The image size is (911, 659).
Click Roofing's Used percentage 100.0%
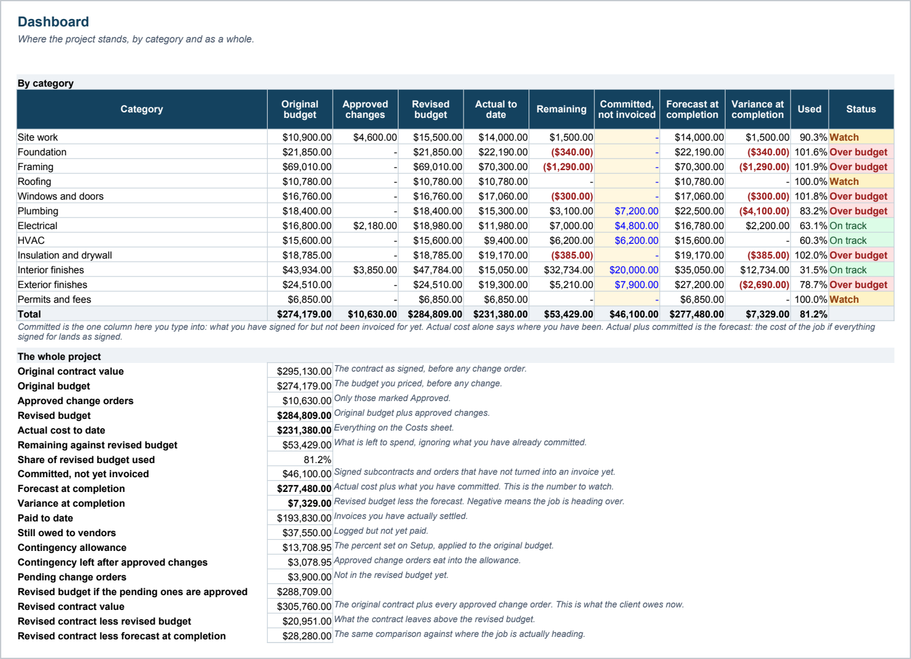click(x=809, y=181)
